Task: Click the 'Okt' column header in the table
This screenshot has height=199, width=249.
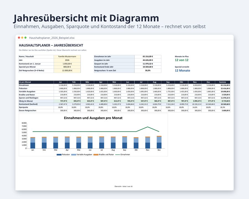Action: (x=181, y=82)
